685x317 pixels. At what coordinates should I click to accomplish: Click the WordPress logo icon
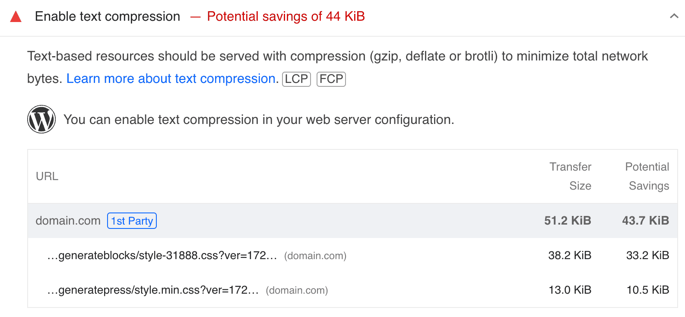pos(41,119)
